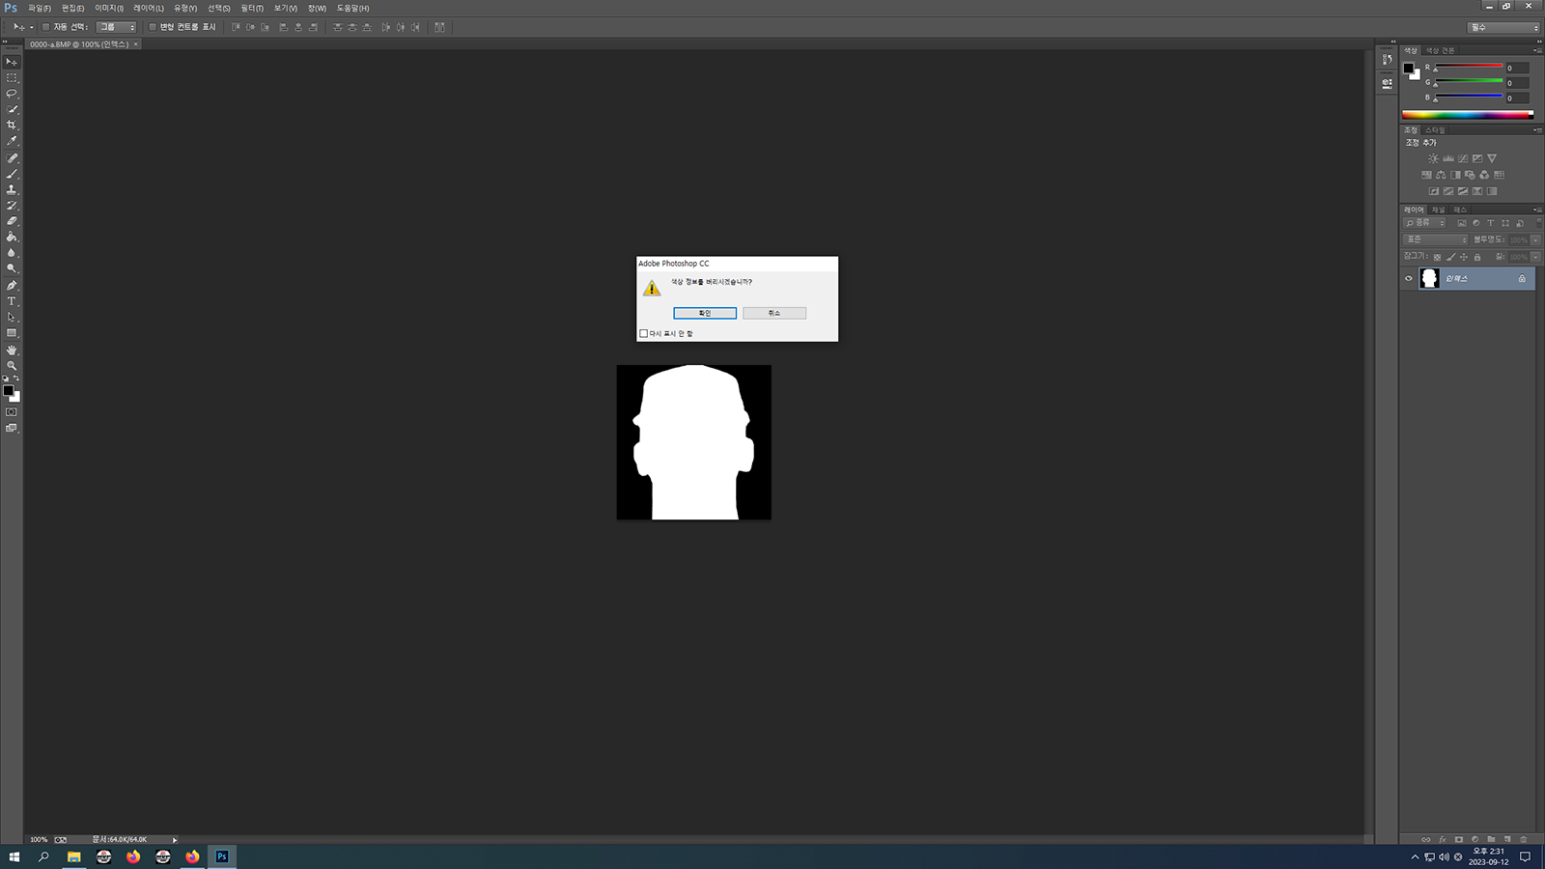Click the R red color slider
The width and height of the screenshot is (1545, 869).
click(1469, 68)
